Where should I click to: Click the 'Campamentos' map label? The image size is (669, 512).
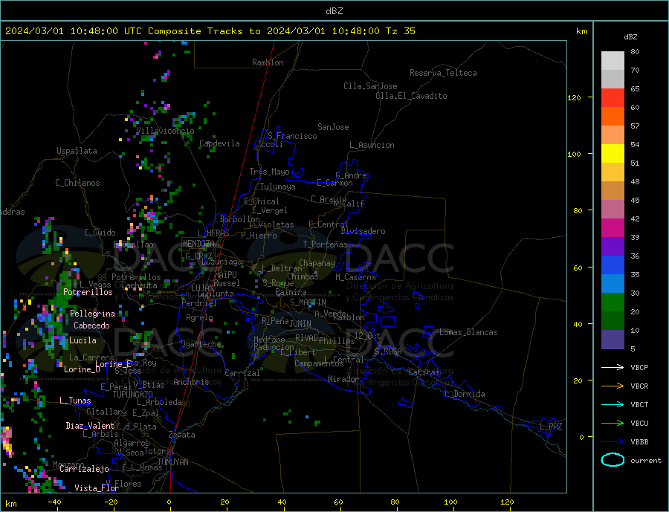pos(319,363)
